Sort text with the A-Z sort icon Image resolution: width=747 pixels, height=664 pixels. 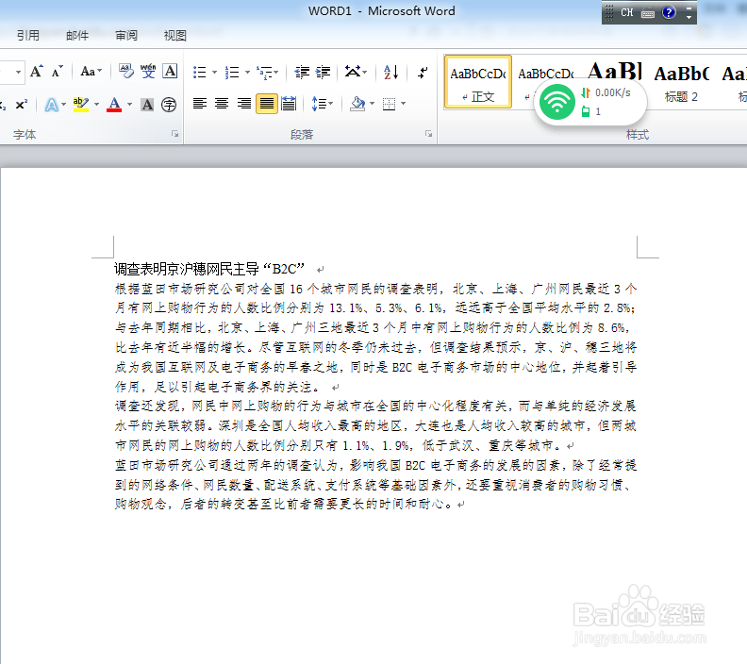tap(391, 73)
